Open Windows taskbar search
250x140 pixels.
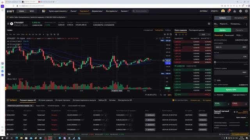[x=7, y=138]
